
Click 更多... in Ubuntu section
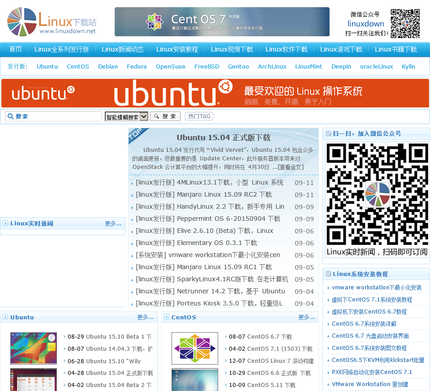[145, 317]
